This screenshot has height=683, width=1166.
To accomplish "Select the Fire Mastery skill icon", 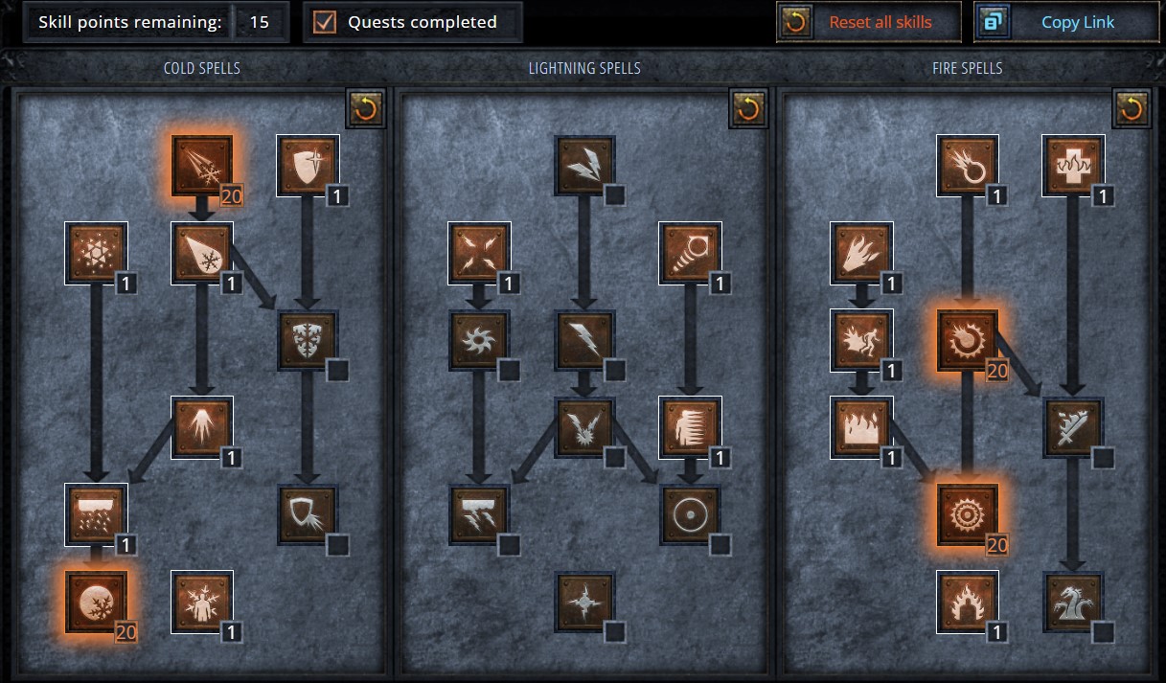I will [968, 602].
